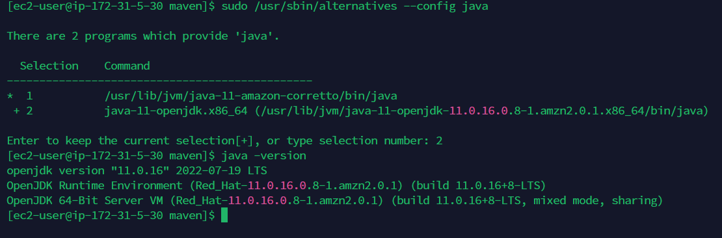Click the 'Command' column header
Image resolution: width=722 pixels, height=238 pixels.
click(x=127, y=66)
